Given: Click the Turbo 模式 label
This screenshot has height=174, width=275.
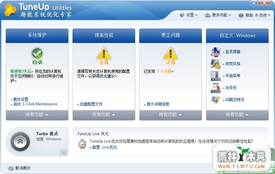Looking at the screenshot, I should coord(47,134).
